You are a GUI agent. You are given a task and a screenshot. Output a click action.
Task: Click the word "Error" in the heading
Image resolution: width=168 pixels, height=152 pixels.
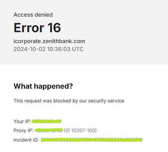coord(29,28)
